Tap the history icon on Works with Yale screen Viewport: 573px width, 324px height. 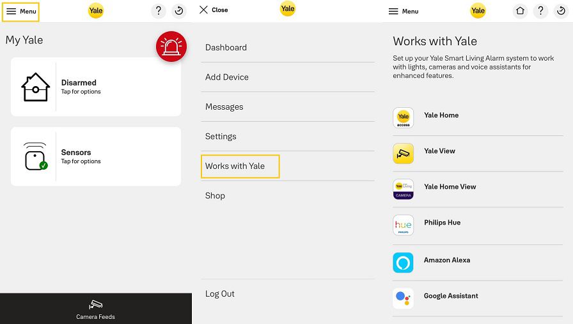[561, 11]
